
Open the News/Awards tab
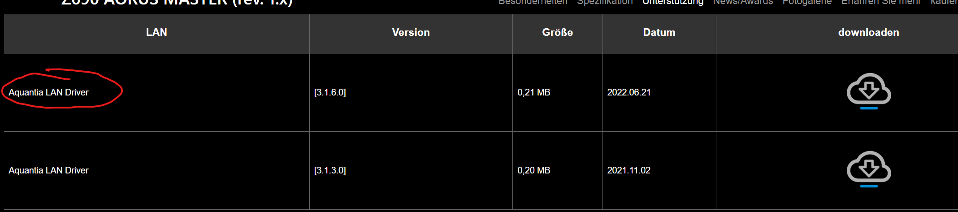tap(743, 2)
